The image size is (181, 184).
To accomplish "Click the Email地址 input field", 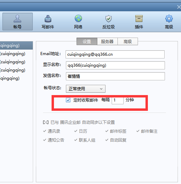I will [115, 54].
